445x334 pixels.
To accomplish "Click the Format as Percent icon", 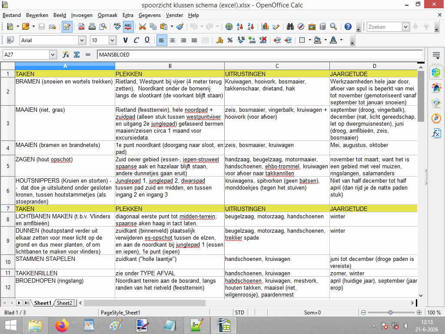I will click(x=230, y=40).
